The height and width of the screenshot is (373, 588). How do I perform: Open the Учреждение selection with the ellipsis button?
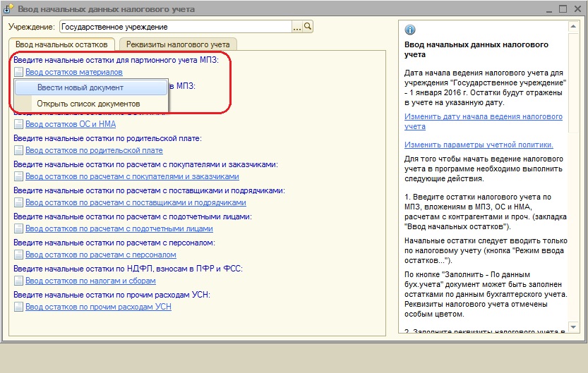click(297, 27)
